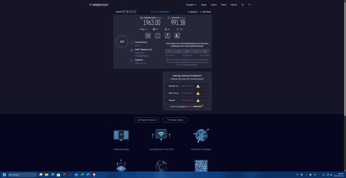The image size is (346, 178).
Task: Click the taskbar search box
Action: [x=22, y=175]
